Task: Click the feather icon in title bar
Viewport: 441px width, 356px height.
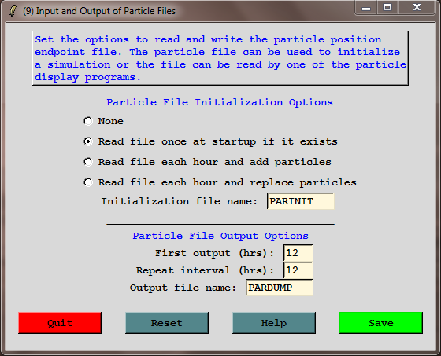Action: [x=13, y=11]
